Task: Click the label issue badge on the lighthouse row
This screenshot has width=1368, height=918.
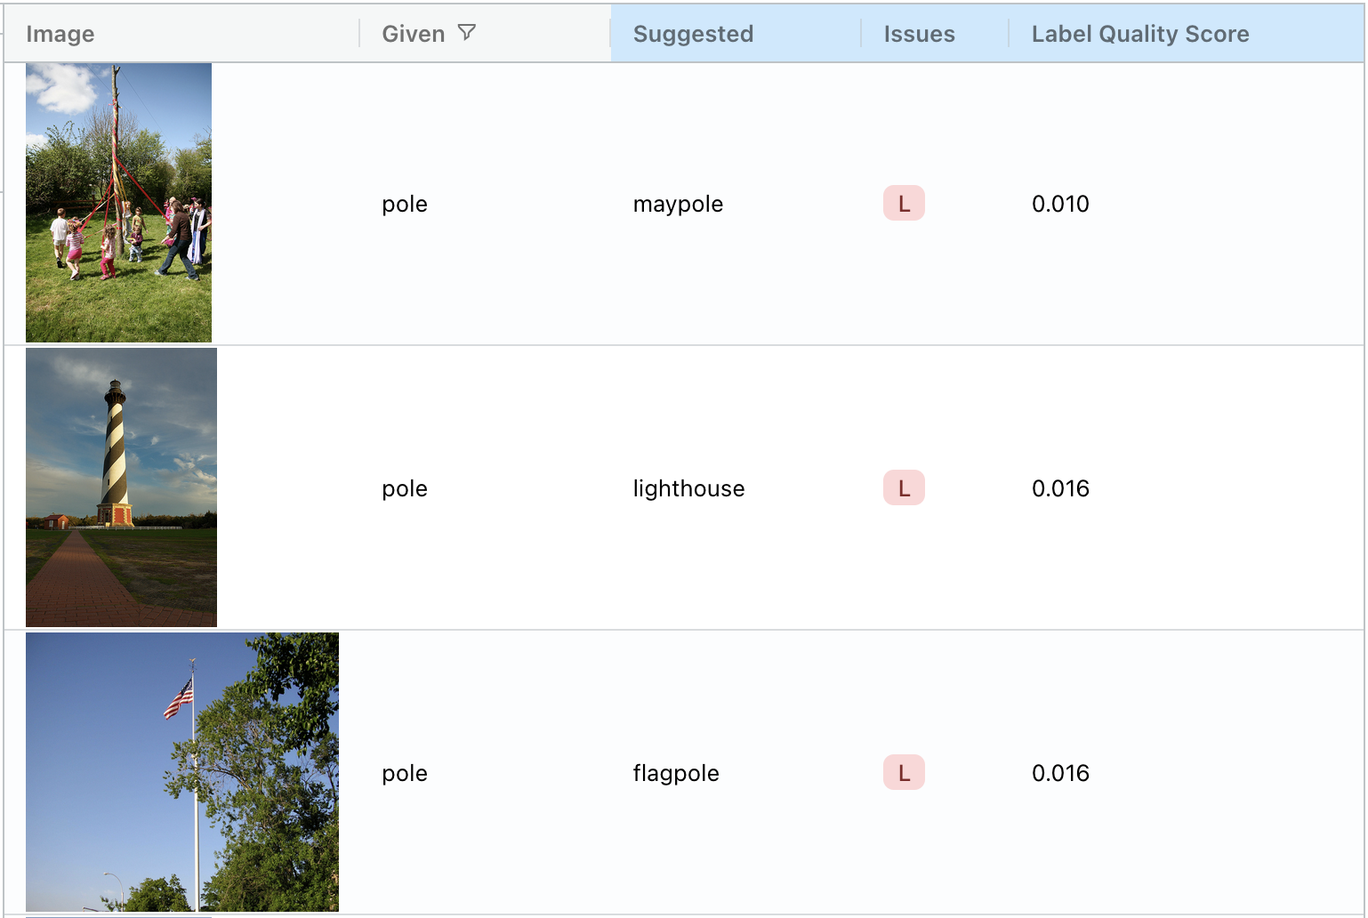Action: 903,487
